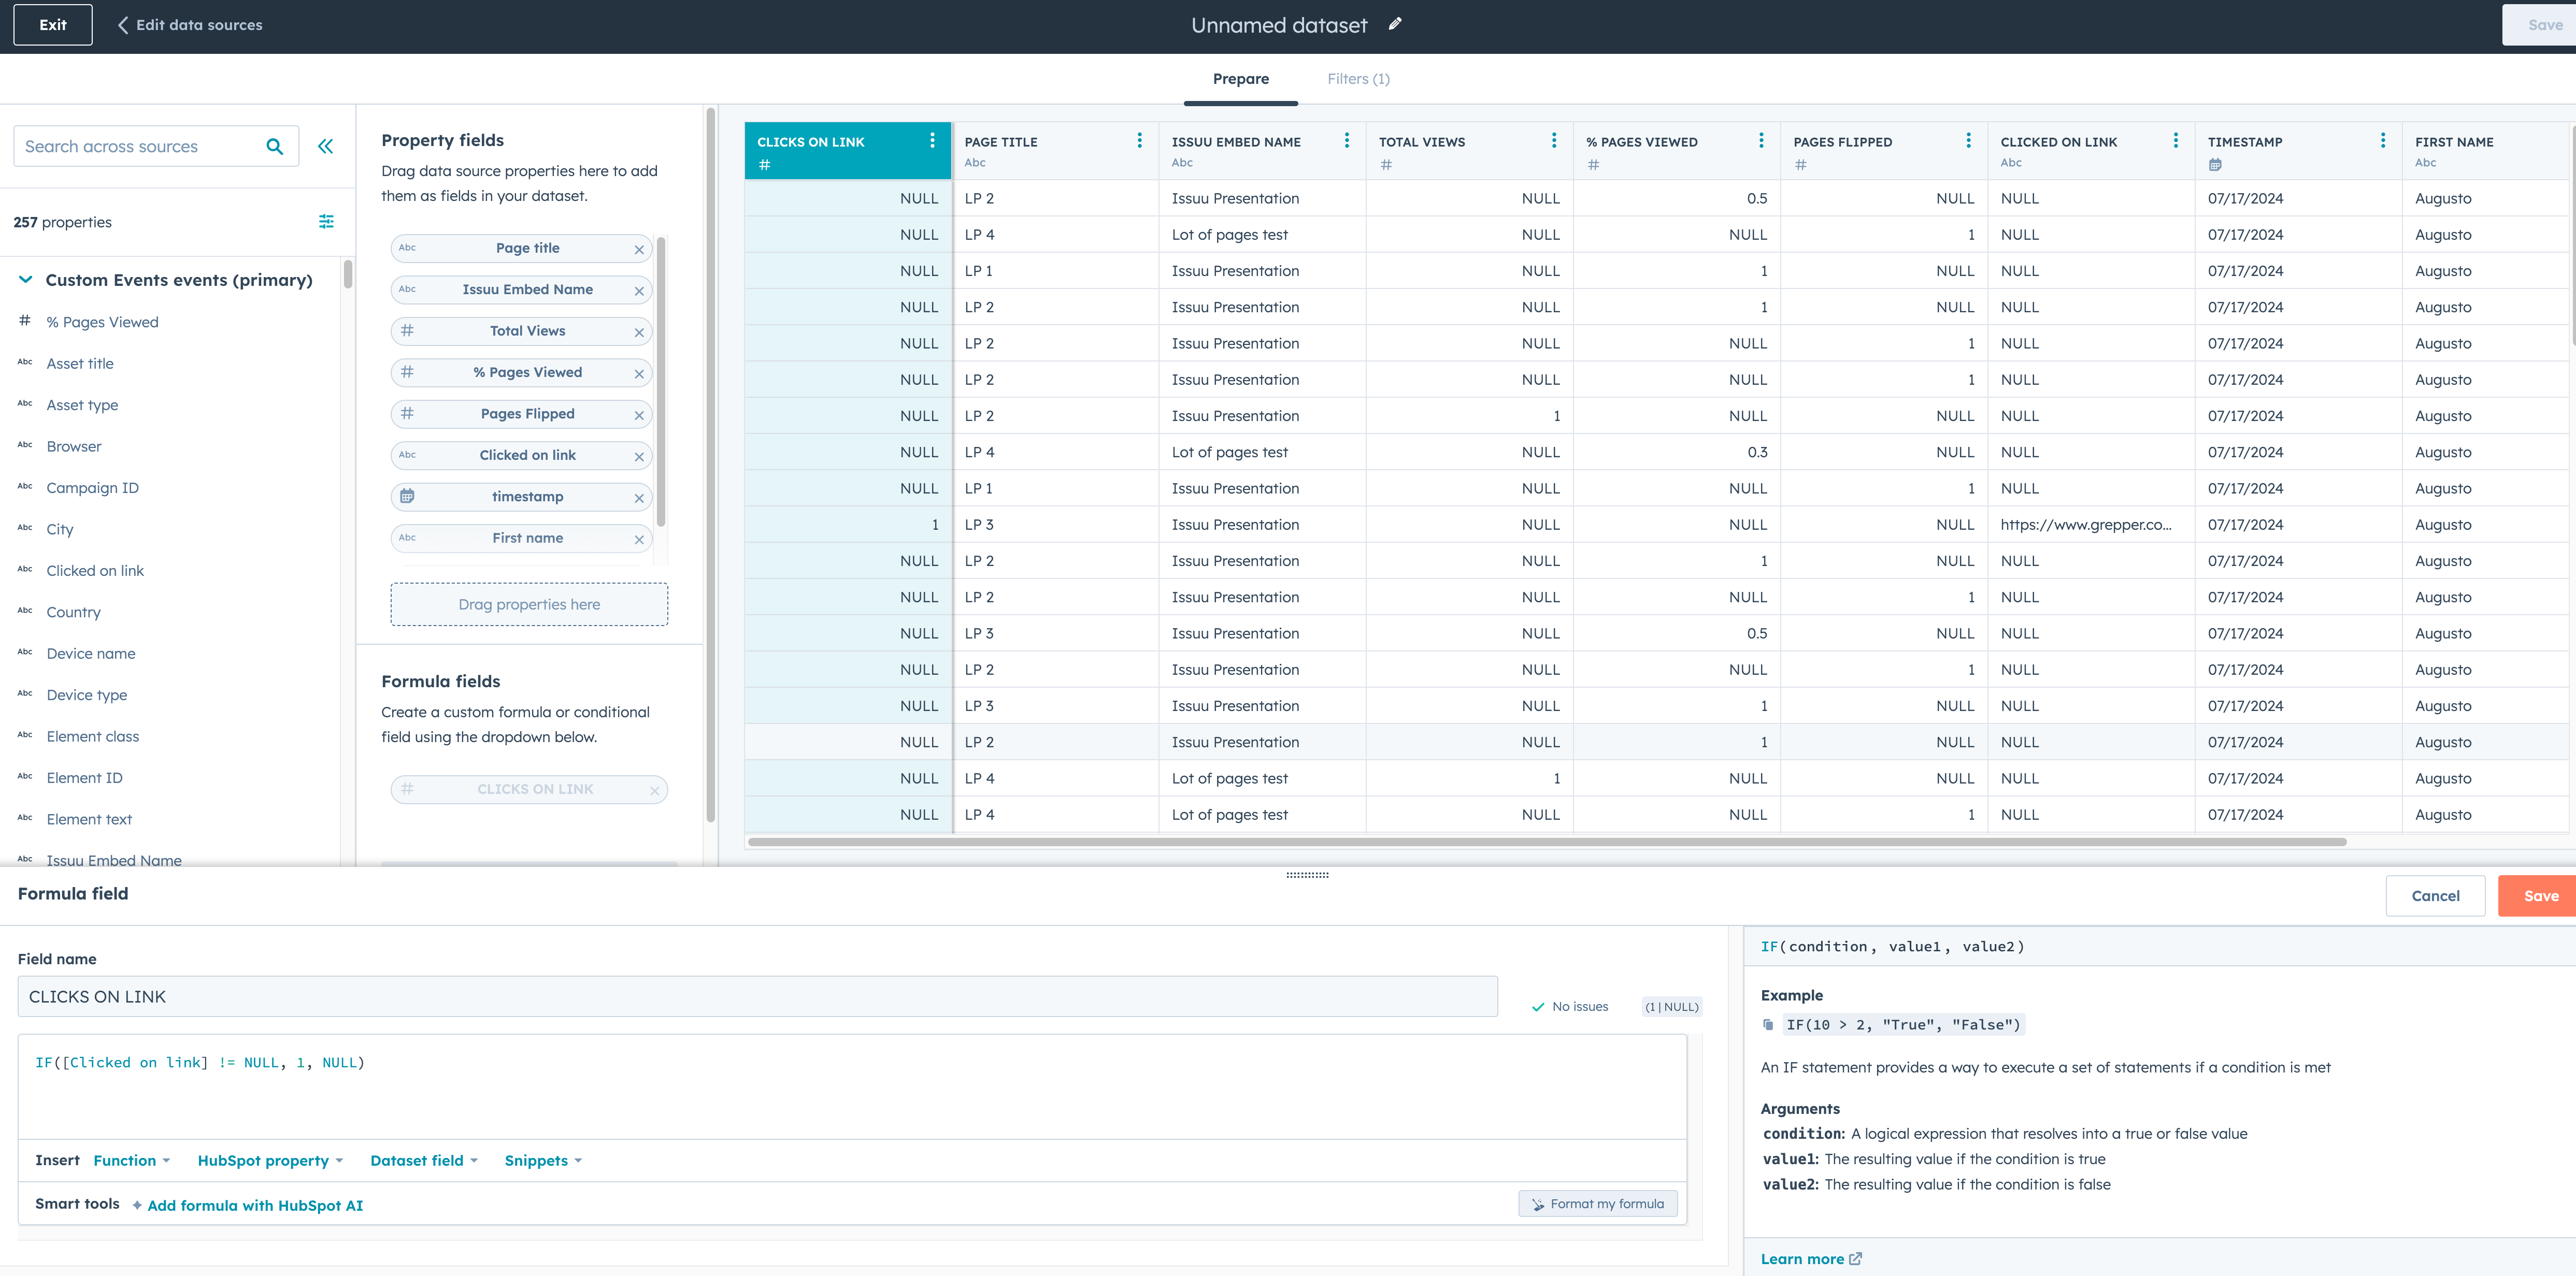Open ISSUU EMBED NAME column options menu

coord(1347,141)
